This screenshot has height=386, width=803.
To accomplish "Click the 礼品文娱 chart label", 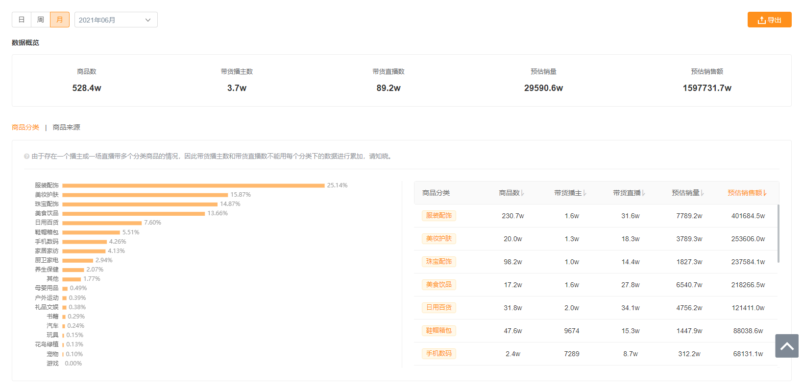I will pyautogui.click(x=47, y=307).
